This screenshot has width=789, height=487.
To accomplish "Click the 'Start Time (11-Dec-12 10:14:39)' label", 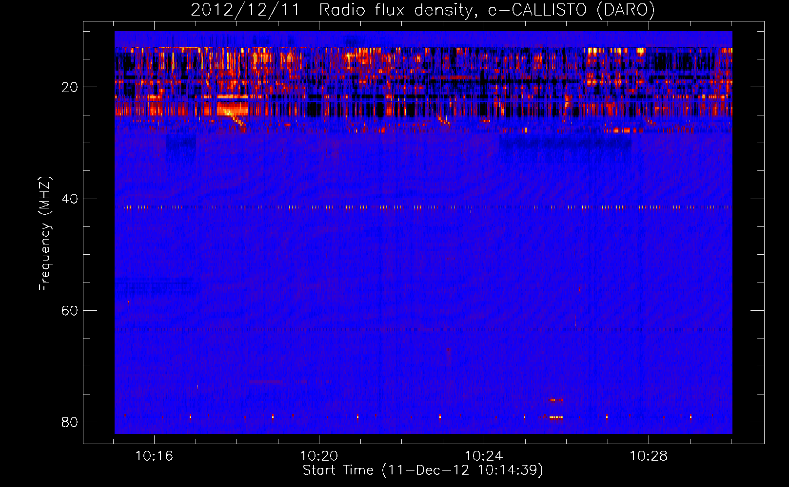I will [423, 470].
